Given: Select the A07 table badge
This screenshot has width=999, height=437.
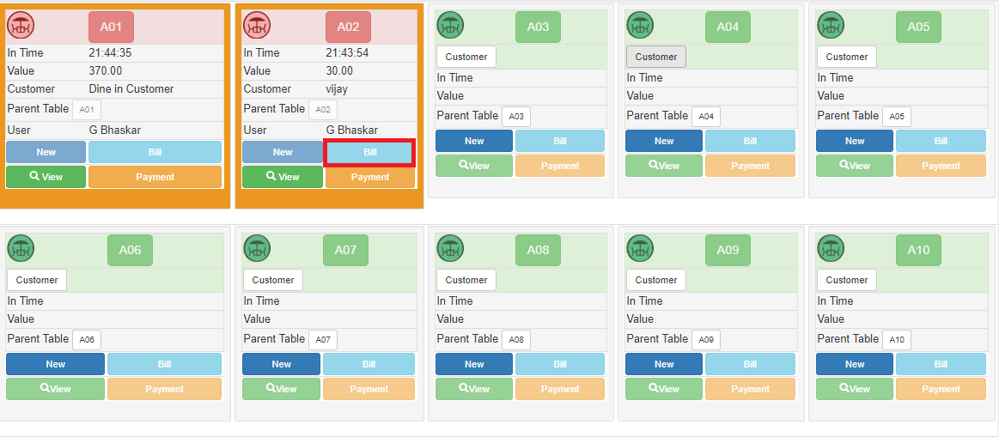Looking at the screenshot, I should tap(345, 250).
